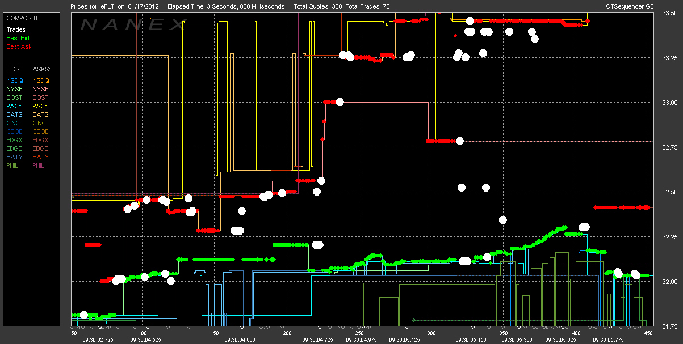Click CBOE in the BIDS column

click(x=15, y=131)
